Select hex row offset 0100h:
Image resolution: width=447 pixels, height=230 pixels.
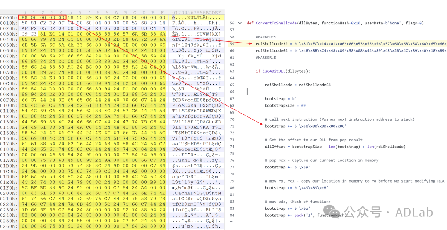pyautogui.click(x=9, y=104)
